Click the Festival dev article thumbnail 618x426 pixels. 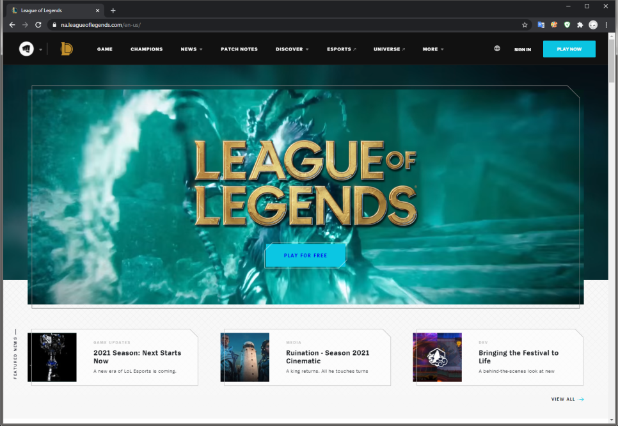pyautogui.click(x=437, y=358)
